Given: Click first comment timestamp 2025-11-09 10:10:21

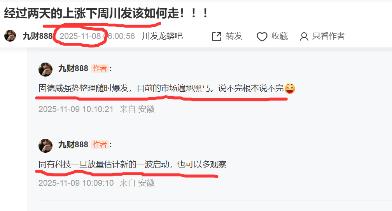Looking at the screenshot, I should point(76,109).
